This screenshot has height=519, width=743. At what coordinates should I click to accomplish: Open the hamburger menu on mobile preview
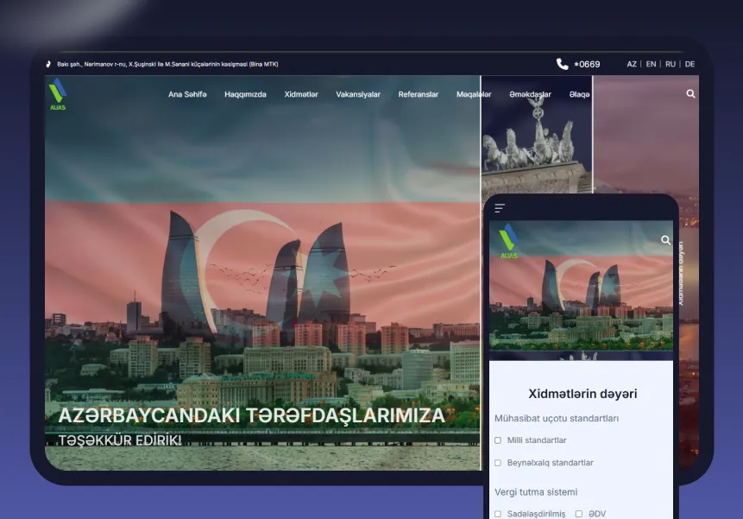coord(500,208)
